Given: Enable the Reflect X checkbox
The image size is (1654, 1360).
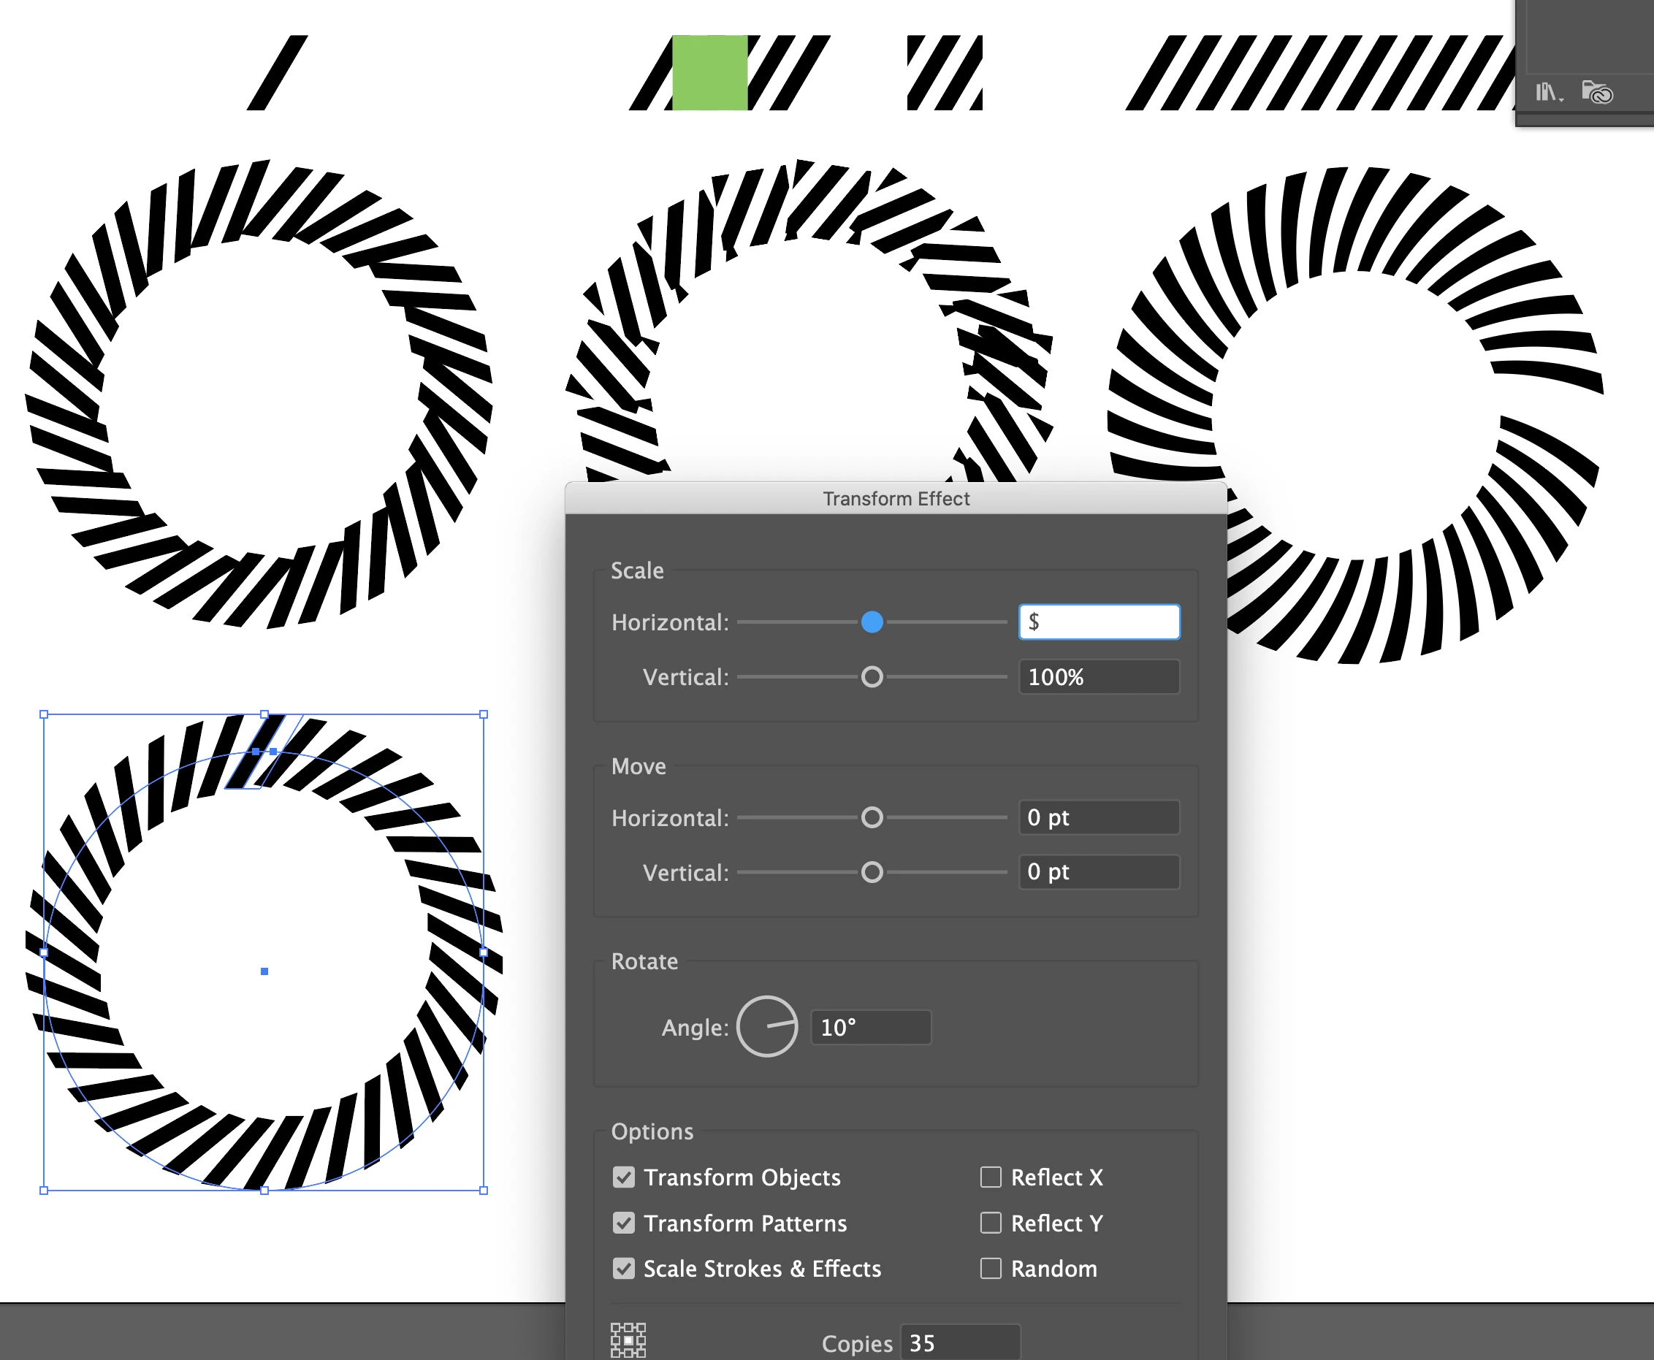Looking at the screenshot, I should [991, 1177].
